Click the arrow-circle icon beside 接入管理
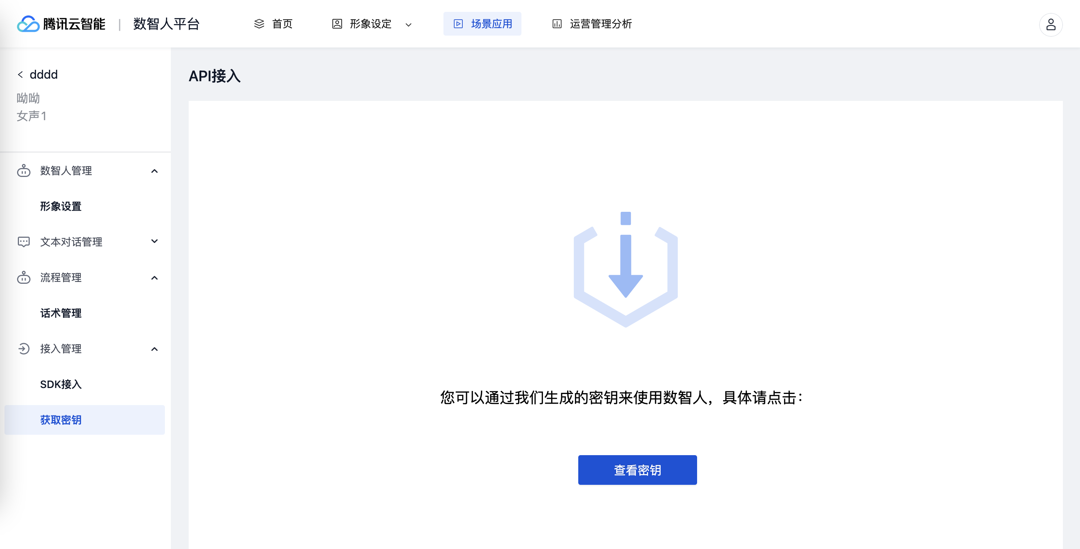This screenshot has height=549, width=1080. [x=23, y=349]
